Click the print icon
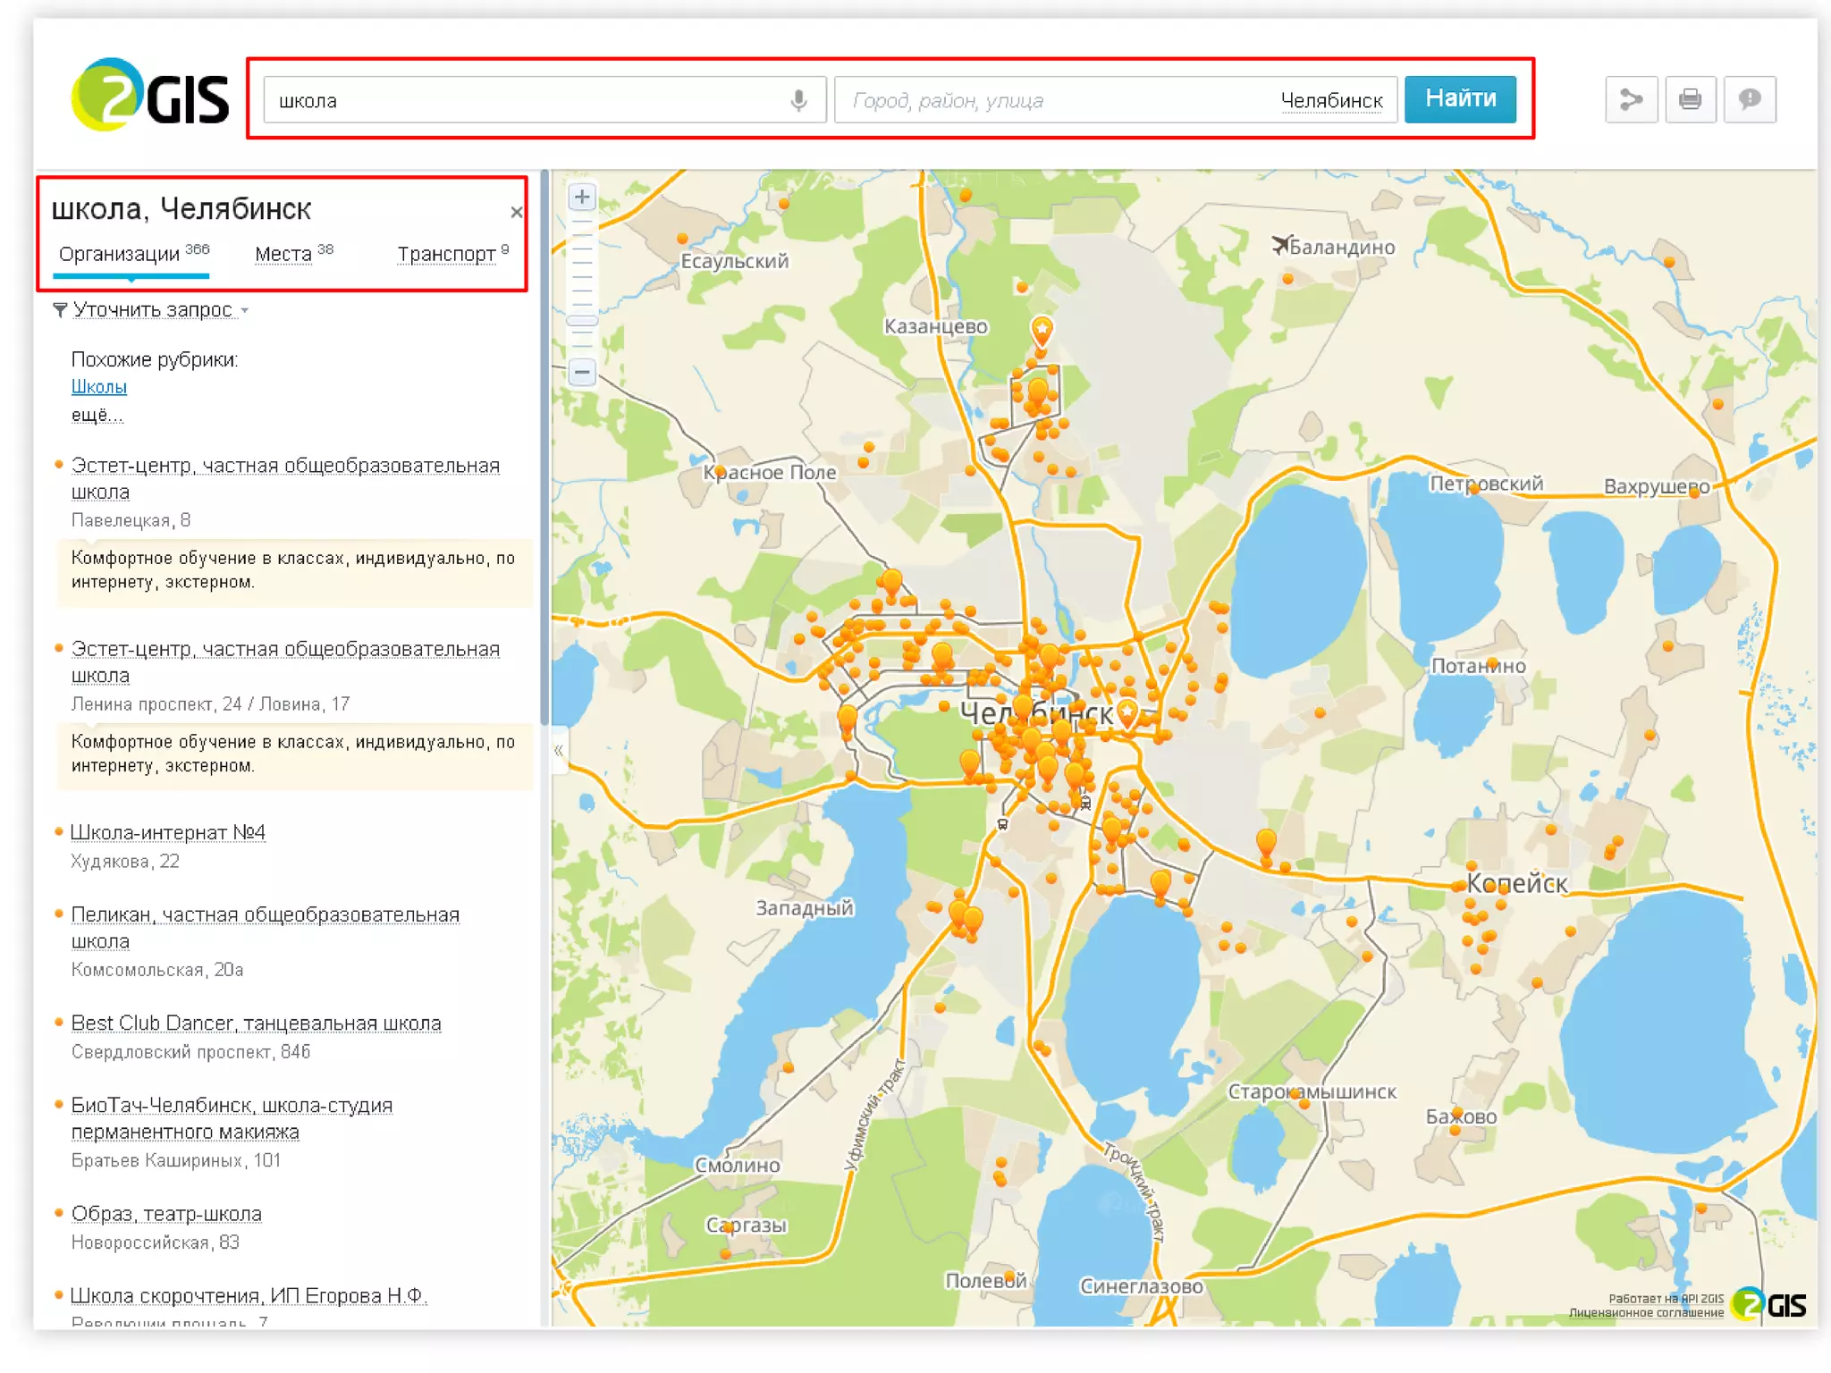The width and height of the screenshot is (1831, 1373). tap(1690, 99)
